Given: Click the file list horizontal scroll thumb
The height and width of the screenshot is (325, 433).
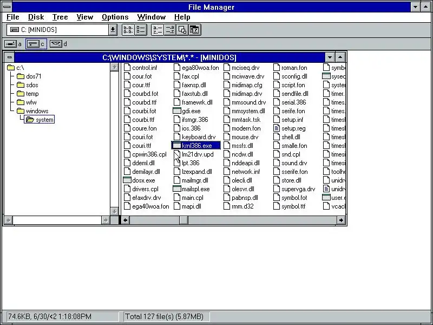Looking at the screenshot, I should 183,220.
